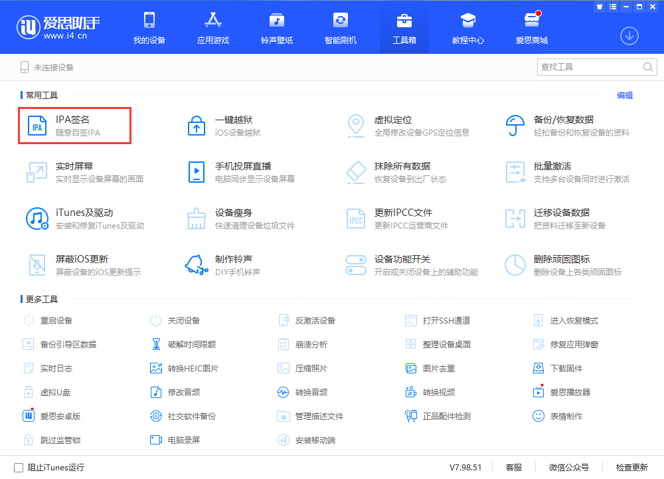Click the 重启设备 icon
This screenshot has width=664, height=479.
point(29,321)
